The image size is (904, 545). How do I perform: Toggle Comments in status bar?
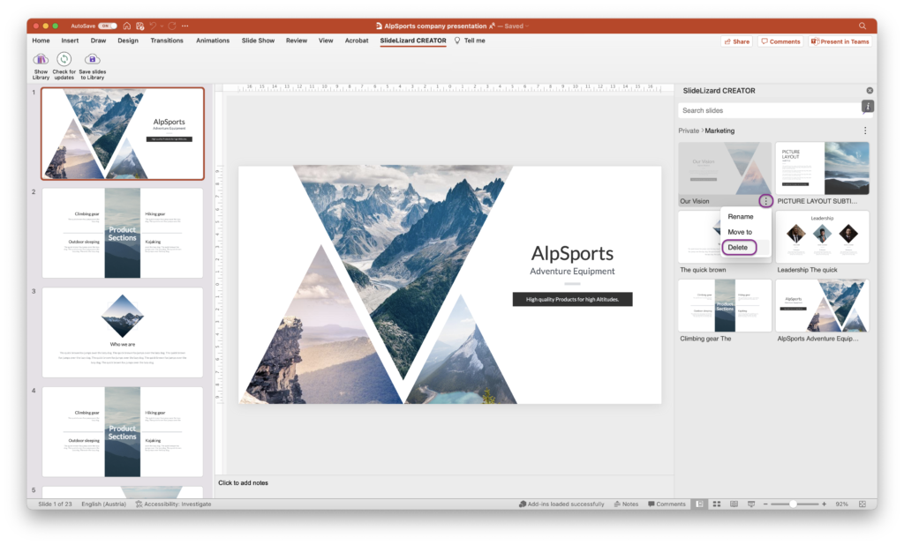point(667,504)
